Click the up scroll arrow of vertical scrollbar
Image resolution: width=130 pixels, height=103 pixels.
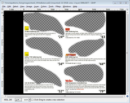coord(127,12)
